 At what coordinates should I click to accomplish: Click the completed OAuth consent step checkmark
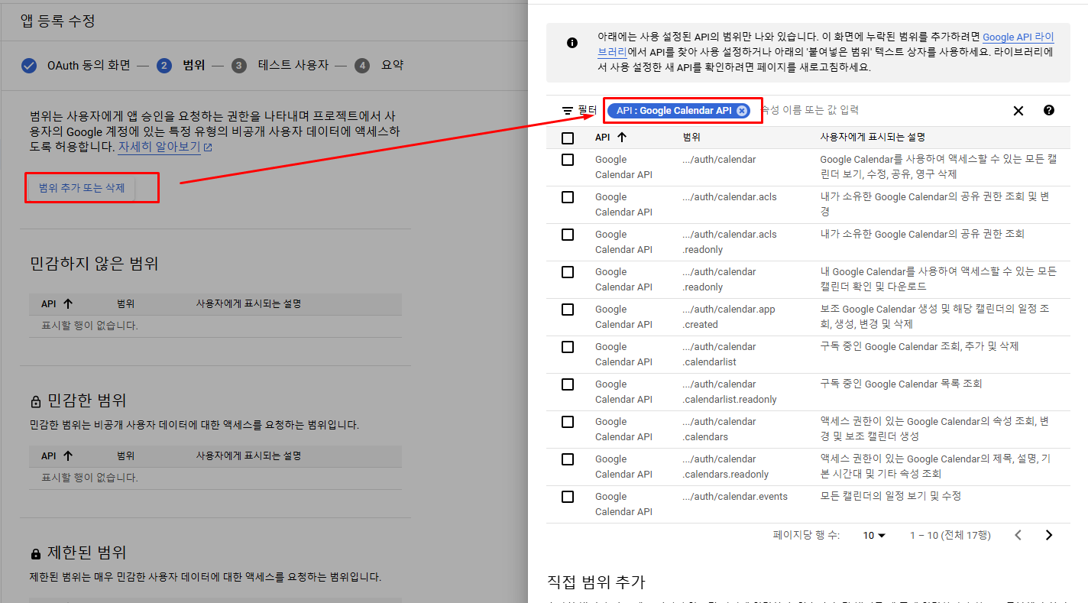coord(29,66)
